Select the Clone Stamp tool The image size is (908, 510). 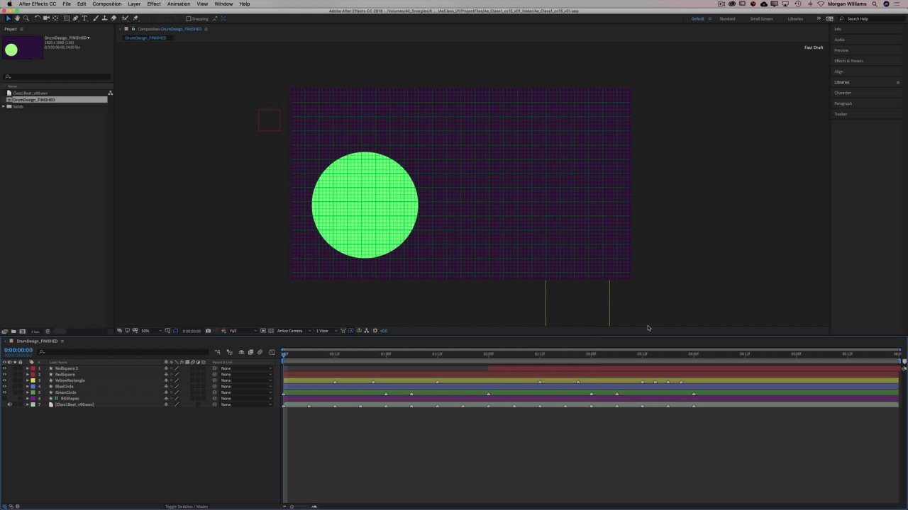104,18
